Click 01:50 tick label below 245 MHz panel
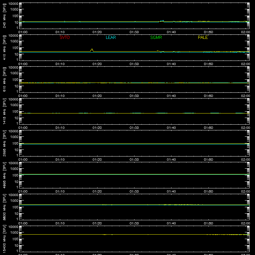This screenshot has height=255, width=255. 208,32
